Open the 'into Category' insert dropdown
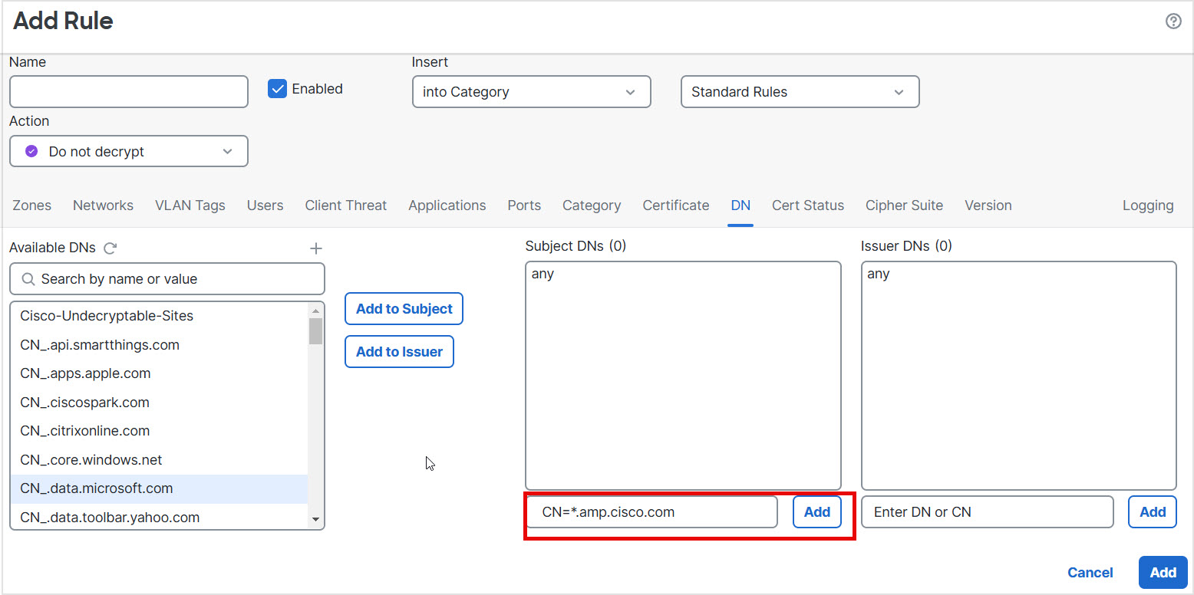This screenshot has width=1194, height=595. [x=531, y=91]
